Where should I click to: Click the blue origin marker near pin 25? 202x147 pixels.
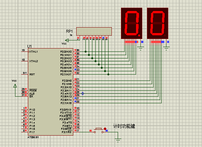(x=83, y=93)
